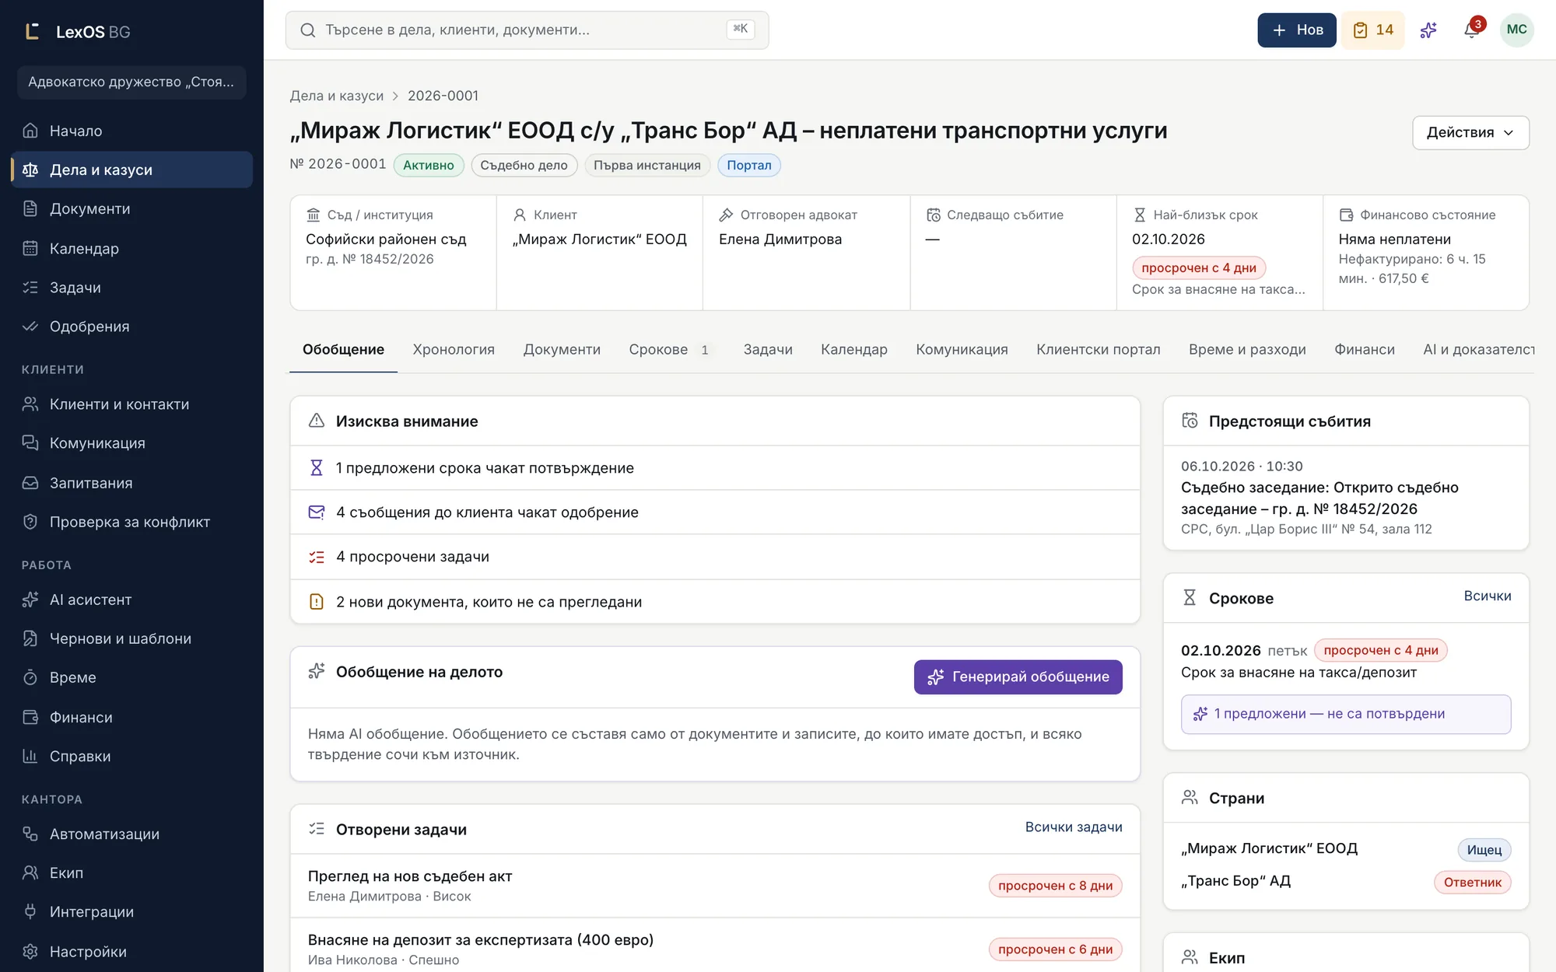Switch to the Хронология tab

[454, 349]
